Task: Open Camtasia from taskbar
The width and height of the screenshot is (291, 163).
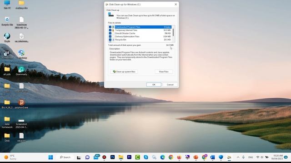Action: tap(137, 157)
